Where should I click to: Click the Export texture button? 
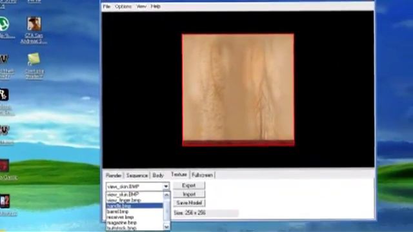coord(189,186)
